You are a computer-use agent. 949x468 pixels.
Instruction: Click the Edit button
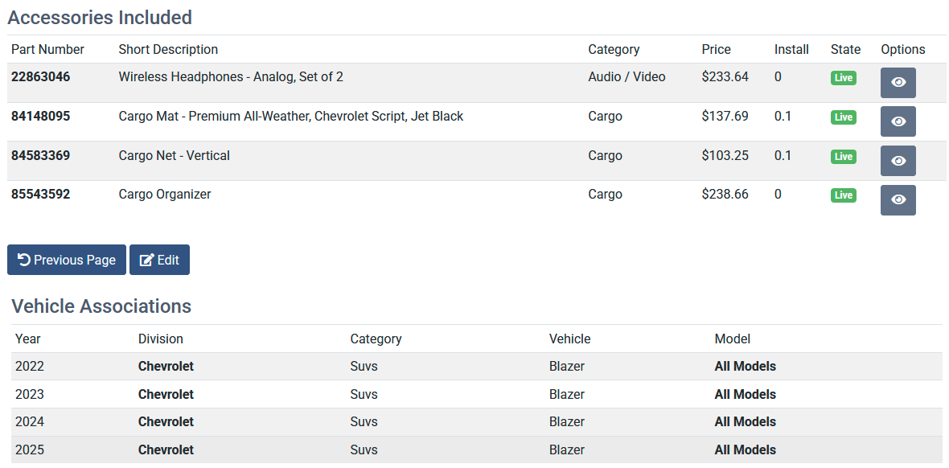click(x=159, y=260)
